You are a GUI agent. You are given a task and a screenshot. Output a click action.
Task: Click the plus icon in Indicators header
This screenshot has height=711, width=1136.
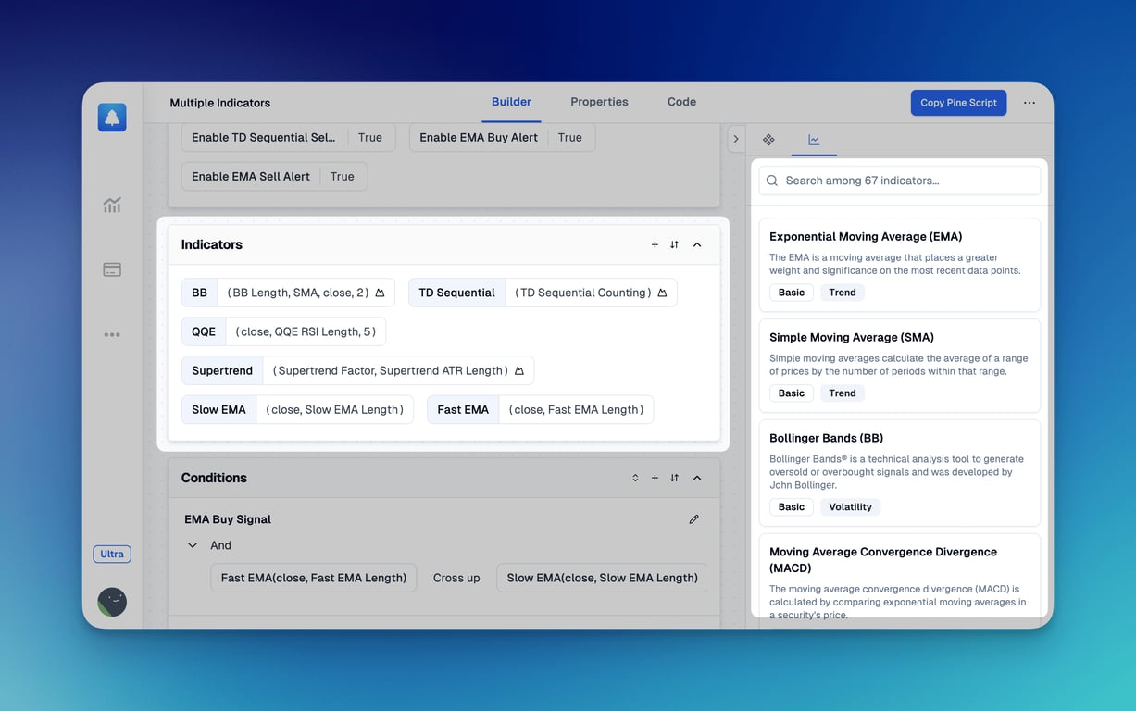click(655, 245)
